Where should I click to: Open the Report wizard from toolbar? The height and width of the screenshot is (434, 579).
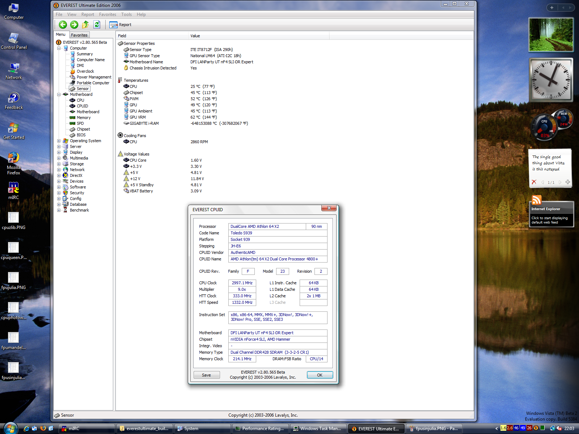point(121,25)
